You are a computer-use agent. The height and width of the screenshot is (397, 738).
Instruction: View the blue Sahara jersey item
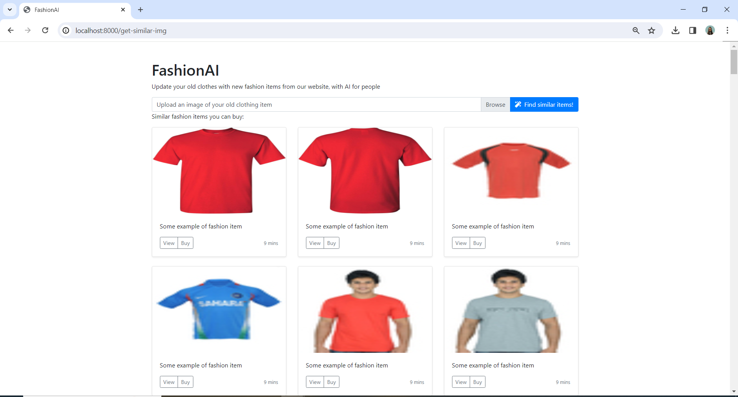click(169, 382)
